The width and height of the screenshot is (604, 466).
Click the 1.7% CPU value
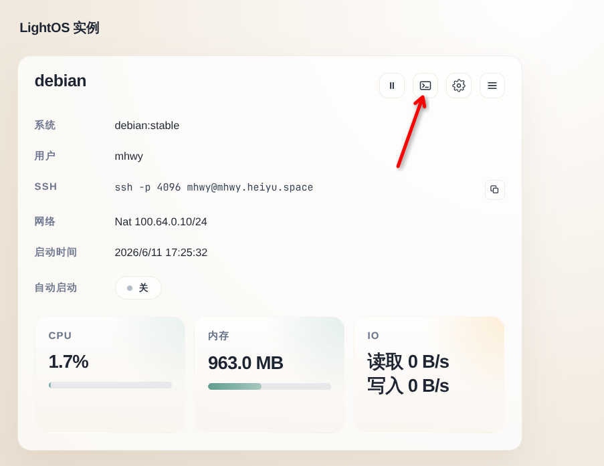point(69,362)
